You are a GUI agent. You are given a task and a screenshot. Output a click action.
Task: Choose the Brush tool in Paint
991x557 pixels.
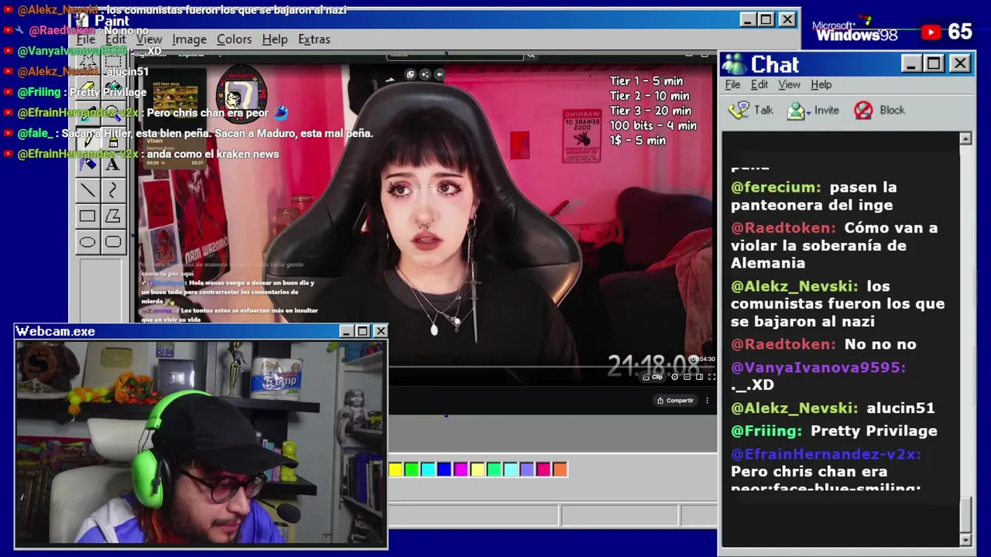[113, 138]
